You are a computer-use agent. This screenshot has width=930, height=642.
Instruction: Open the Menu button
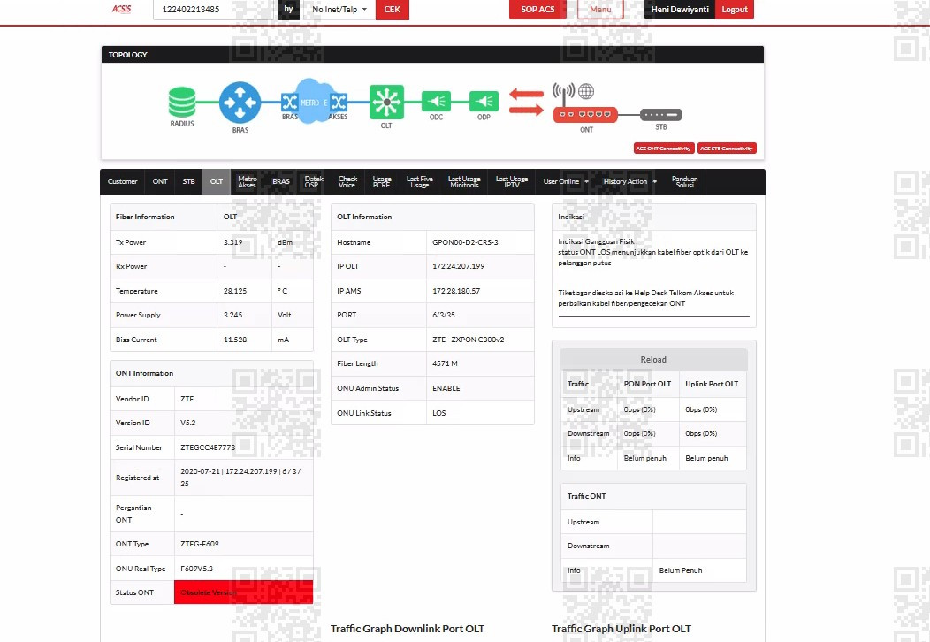[x=600, y=10]
